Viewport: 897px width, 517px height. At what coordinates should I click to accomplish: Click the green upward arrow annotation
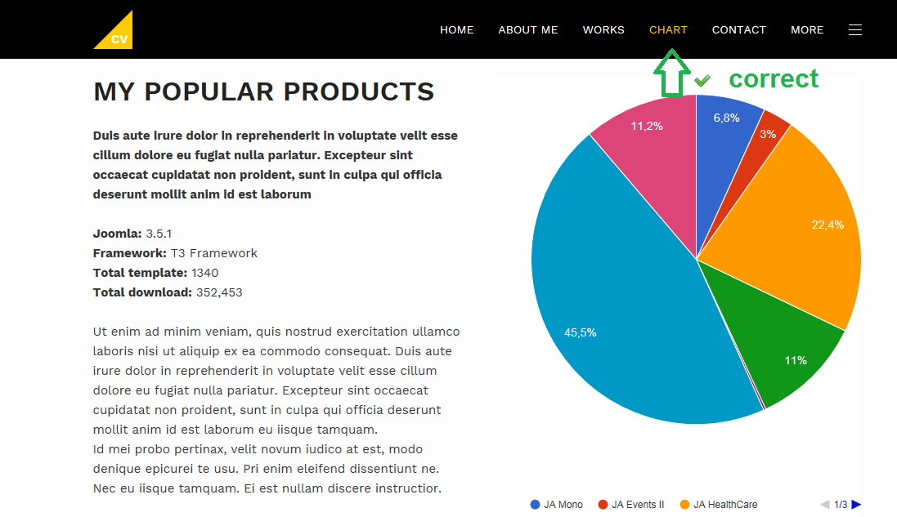point(671,74)
